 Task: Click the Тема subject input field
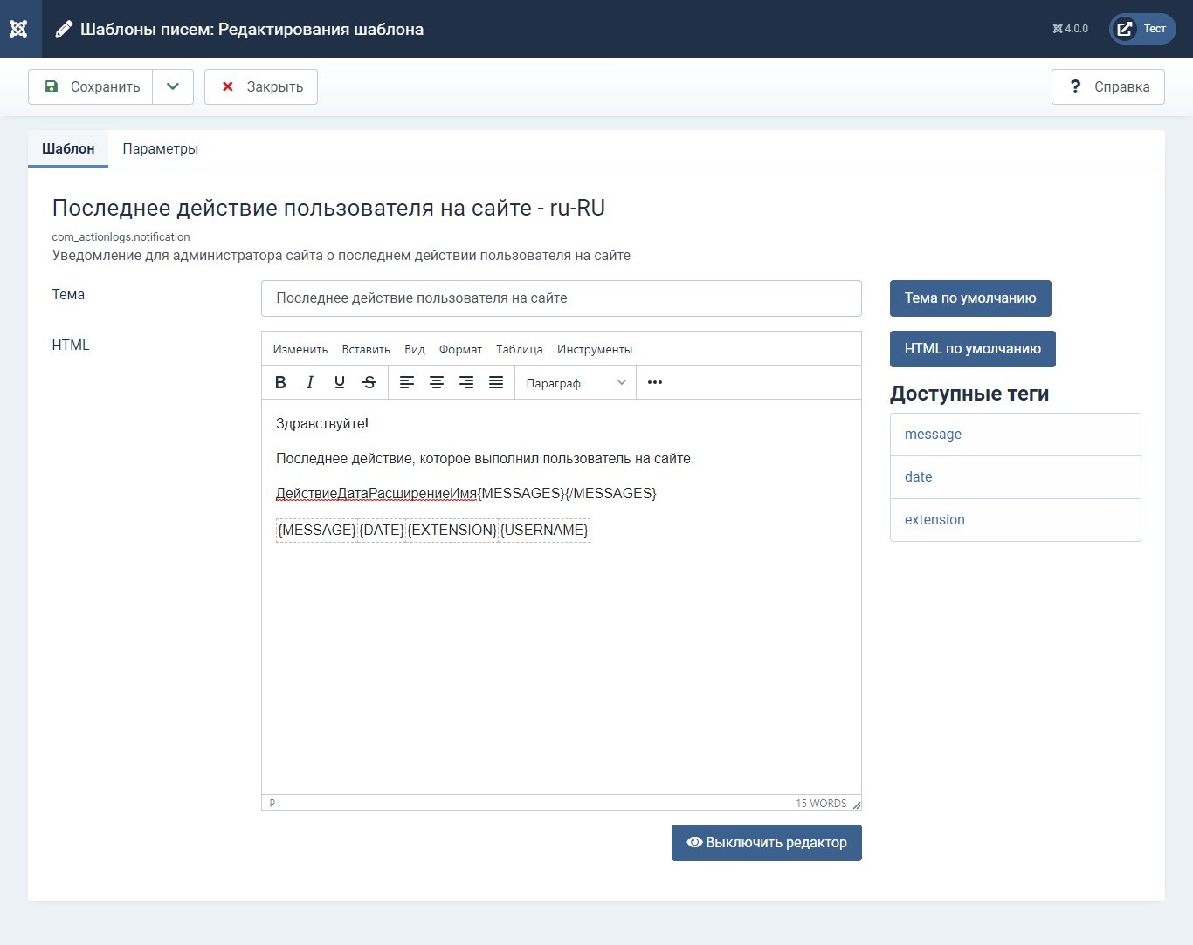[562, 298]
